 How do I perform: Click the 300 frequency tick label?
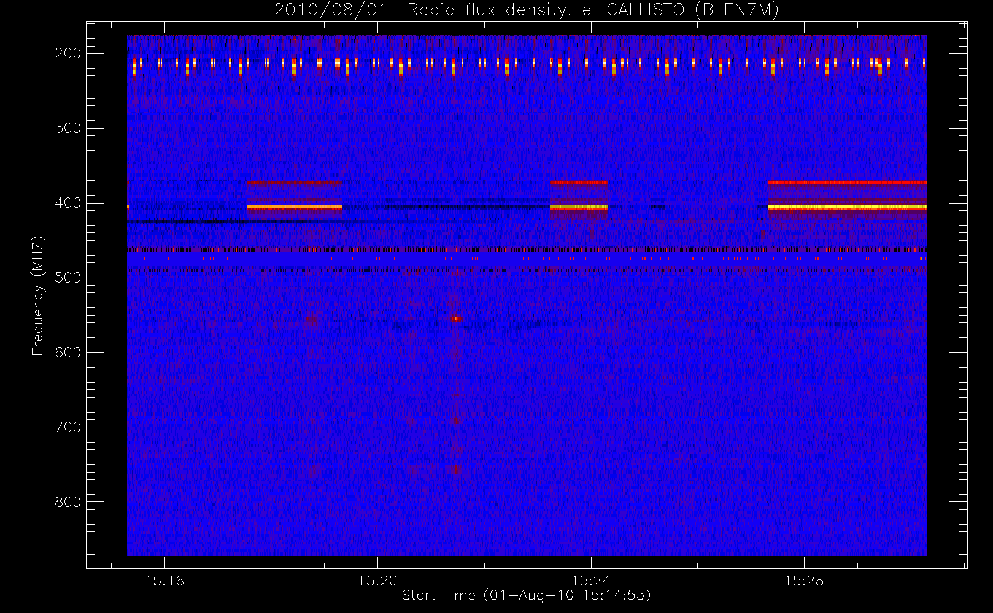click(x=68, y=128)
